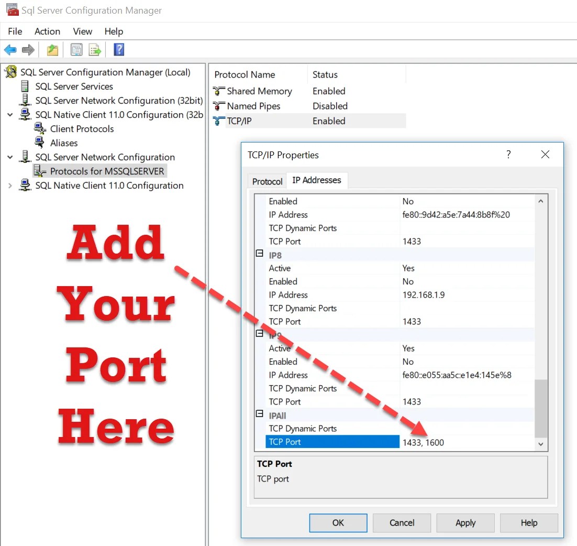
Task: Collapse the IP8 section
Action: 259,253
